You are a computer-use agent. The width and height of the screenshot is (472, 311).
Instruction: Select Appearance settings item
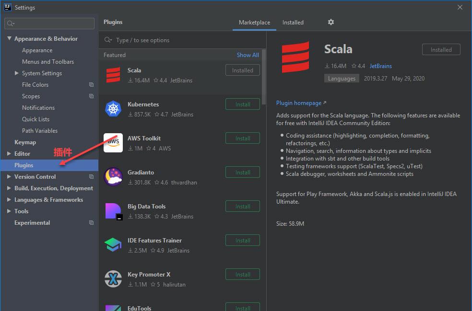point(37,50)
